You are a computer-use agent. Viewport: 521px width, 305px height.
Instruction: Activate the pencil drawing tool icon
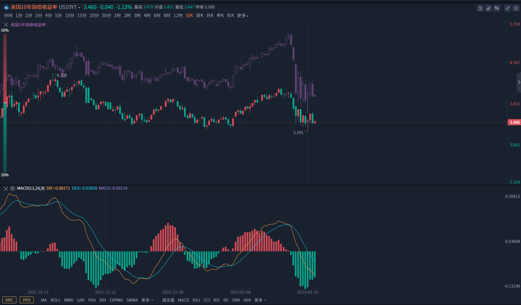tap(489, 8)
